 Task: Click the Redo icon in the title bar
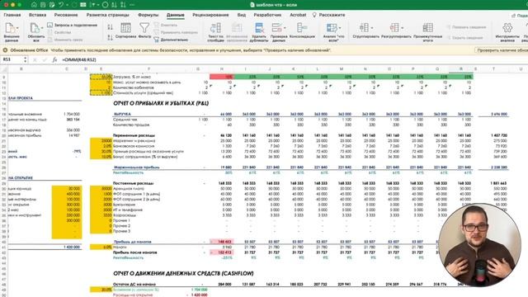(74, 5)
